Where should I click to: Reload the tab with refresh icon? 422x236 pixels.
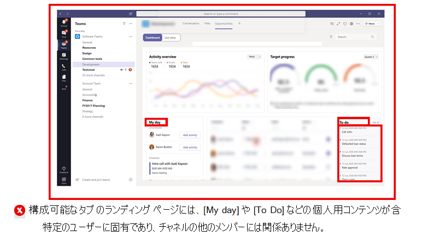[x=345, y=23]
